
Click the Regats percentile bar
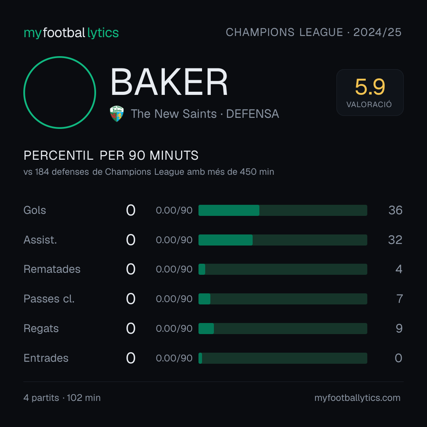pyautogui.click(x=283, y=329)
